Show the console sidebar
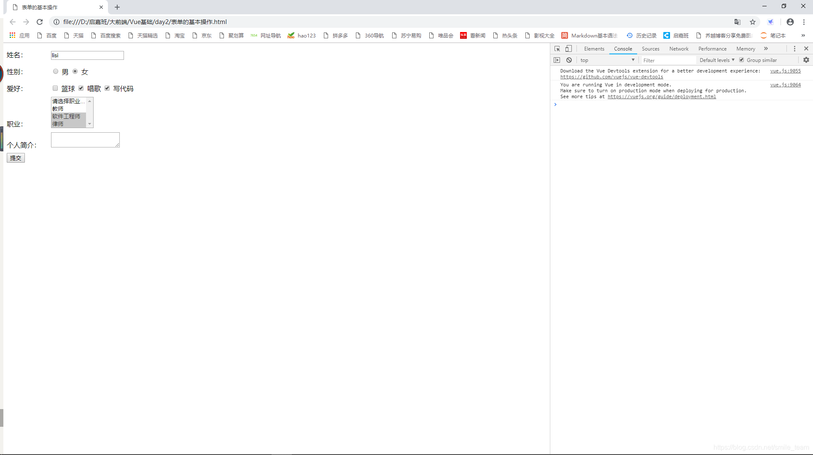The image size is (813, 455). 557,60
